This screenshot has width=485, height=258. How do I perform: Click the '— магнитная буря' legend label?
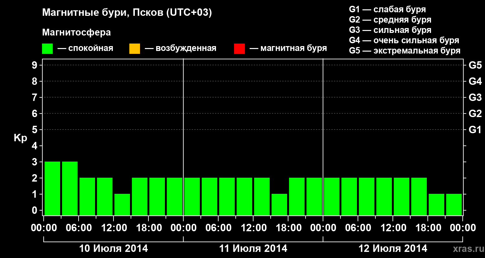tap(288, 48)
